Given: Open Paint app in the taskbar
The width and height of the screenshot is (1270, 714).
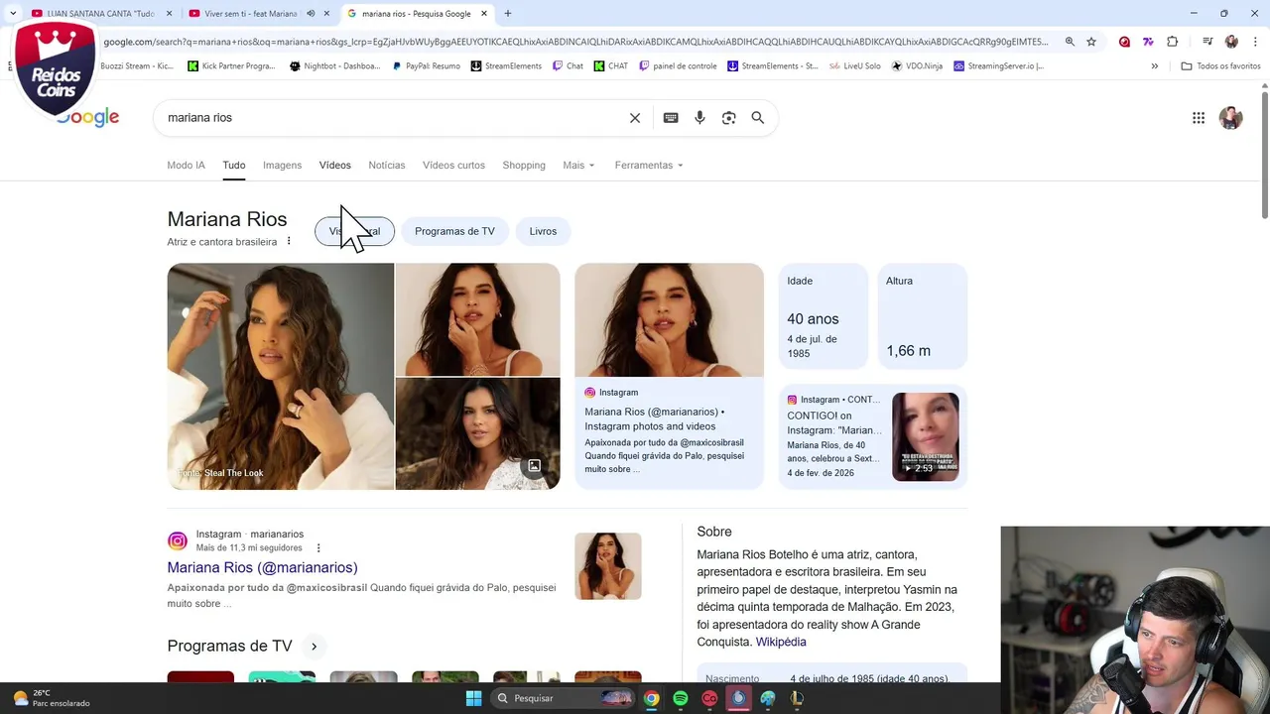Looking at the screenshot, I should pos(768,698).
